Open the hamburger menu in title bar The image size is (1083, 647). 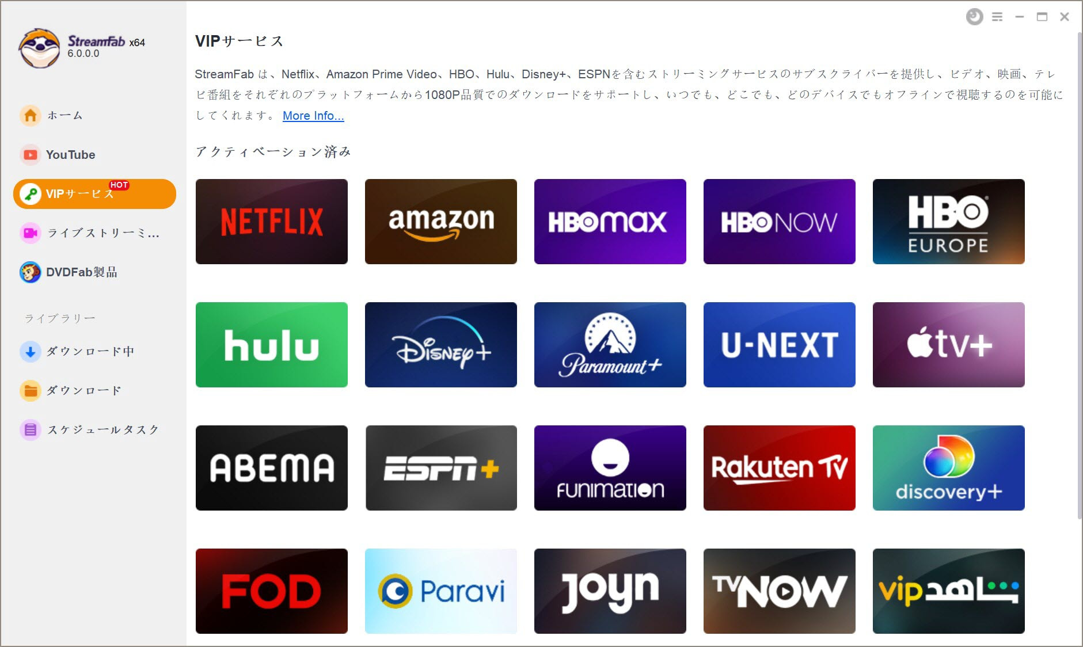997,17
